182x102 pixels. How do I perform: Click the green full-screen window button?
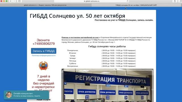point(7,1)
